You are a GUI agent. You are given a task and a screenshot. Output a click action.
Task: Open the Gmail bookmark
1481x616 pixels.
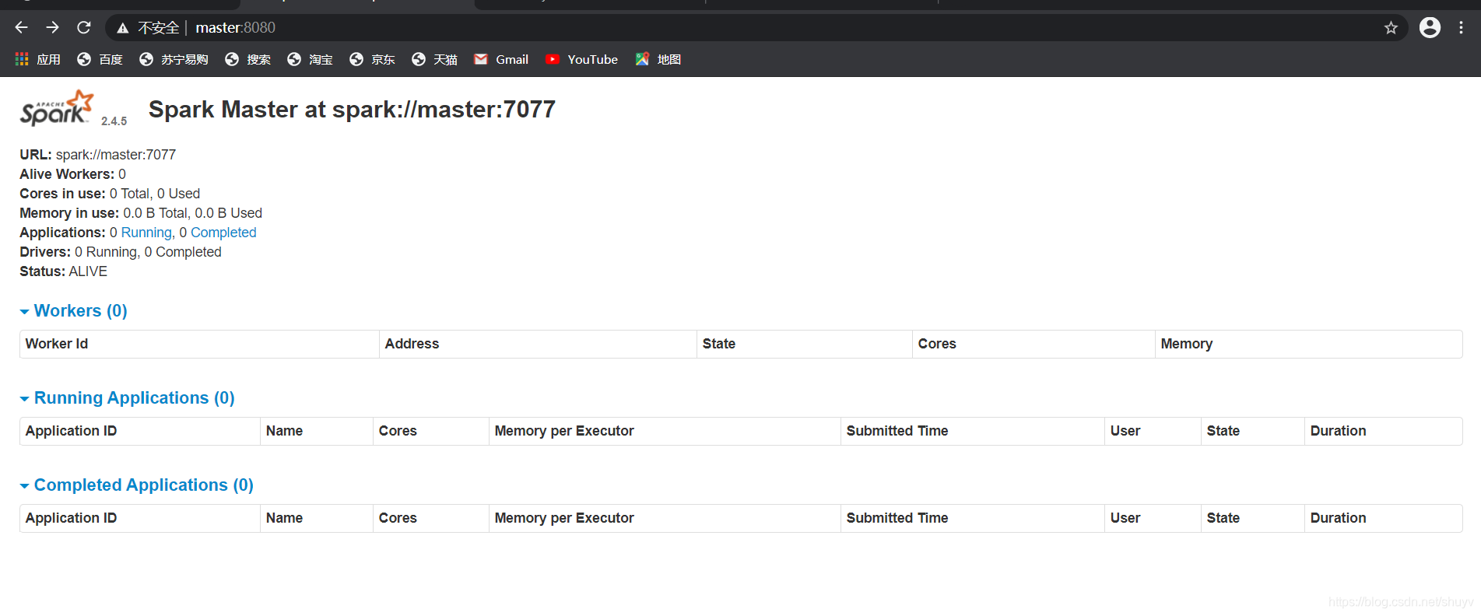click(501, 59)
